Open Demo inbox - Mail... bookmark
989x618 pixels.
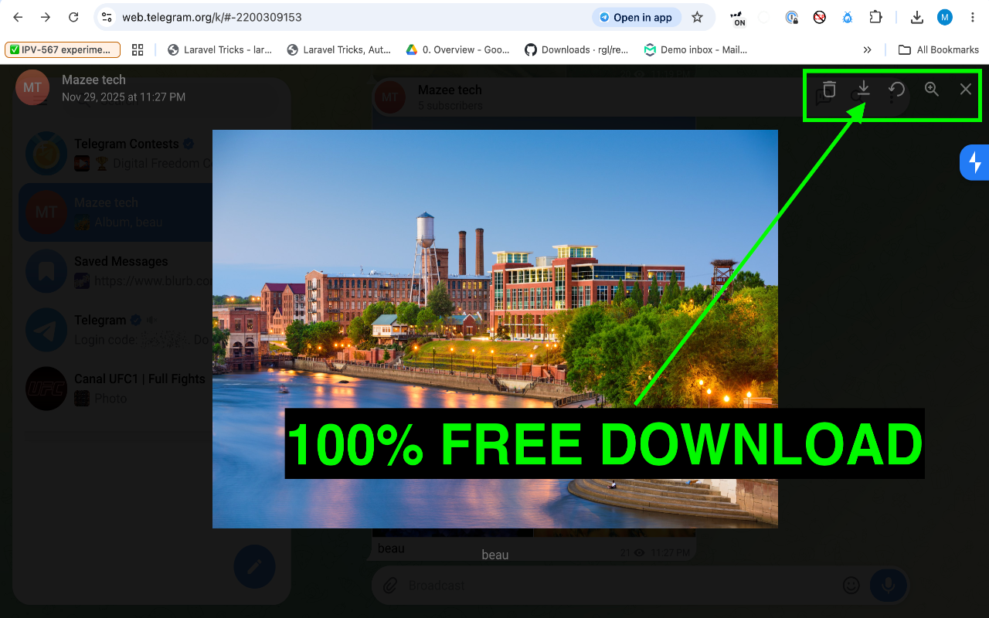click(695, 49)
